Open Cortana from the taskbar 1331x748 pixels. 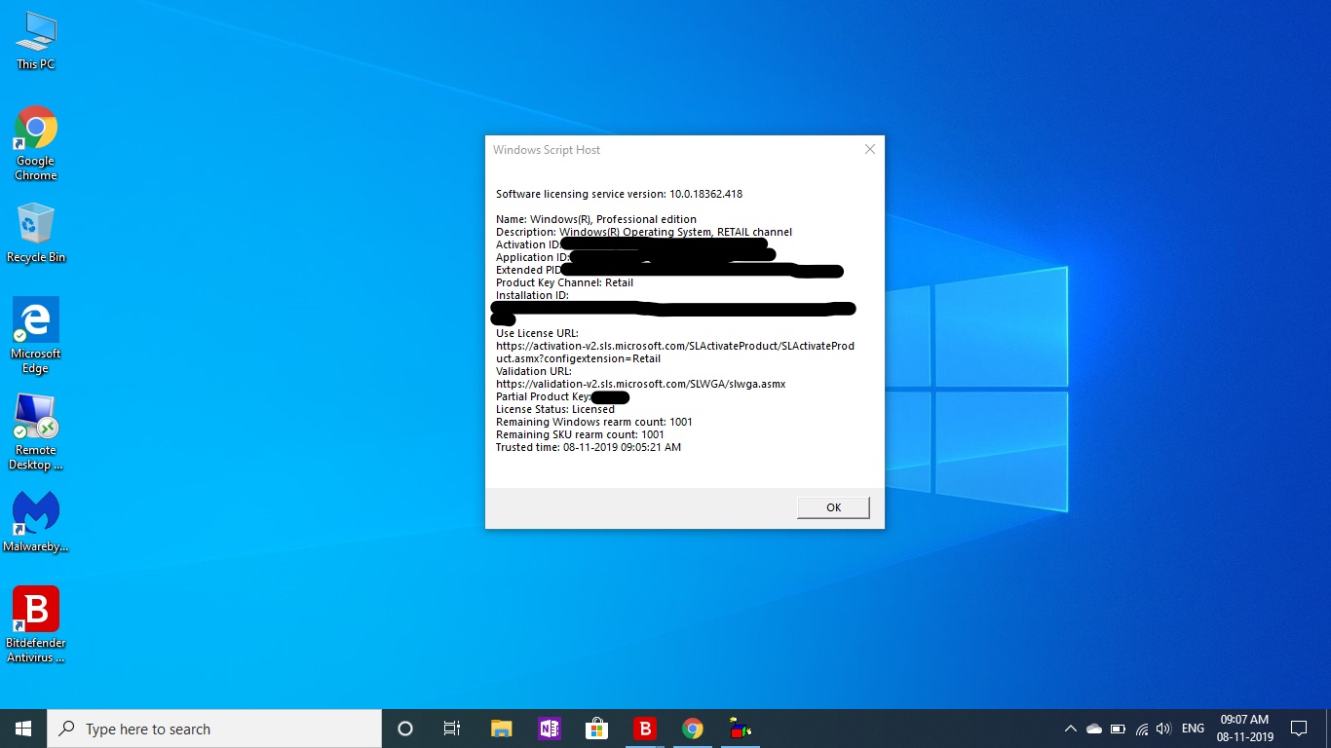point(405,729)
